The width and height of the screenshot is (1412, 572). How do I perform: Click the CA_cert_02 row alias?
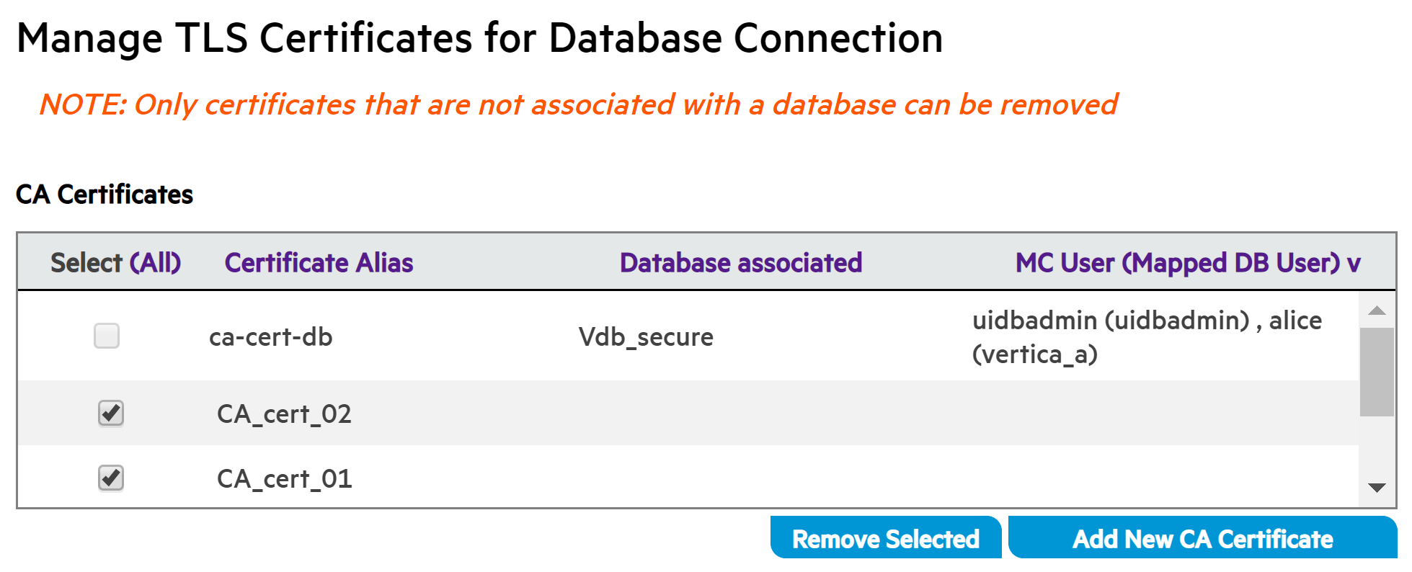coord(284,414)
